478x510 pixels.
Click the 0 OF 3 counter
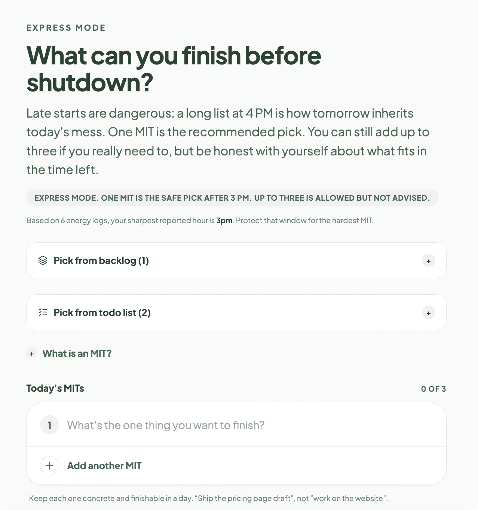(x=433, y=389)
